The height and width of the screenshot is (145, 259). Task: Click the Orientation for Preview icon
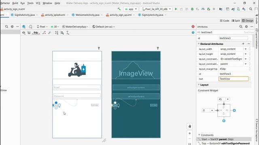click(x=31, y=27)
